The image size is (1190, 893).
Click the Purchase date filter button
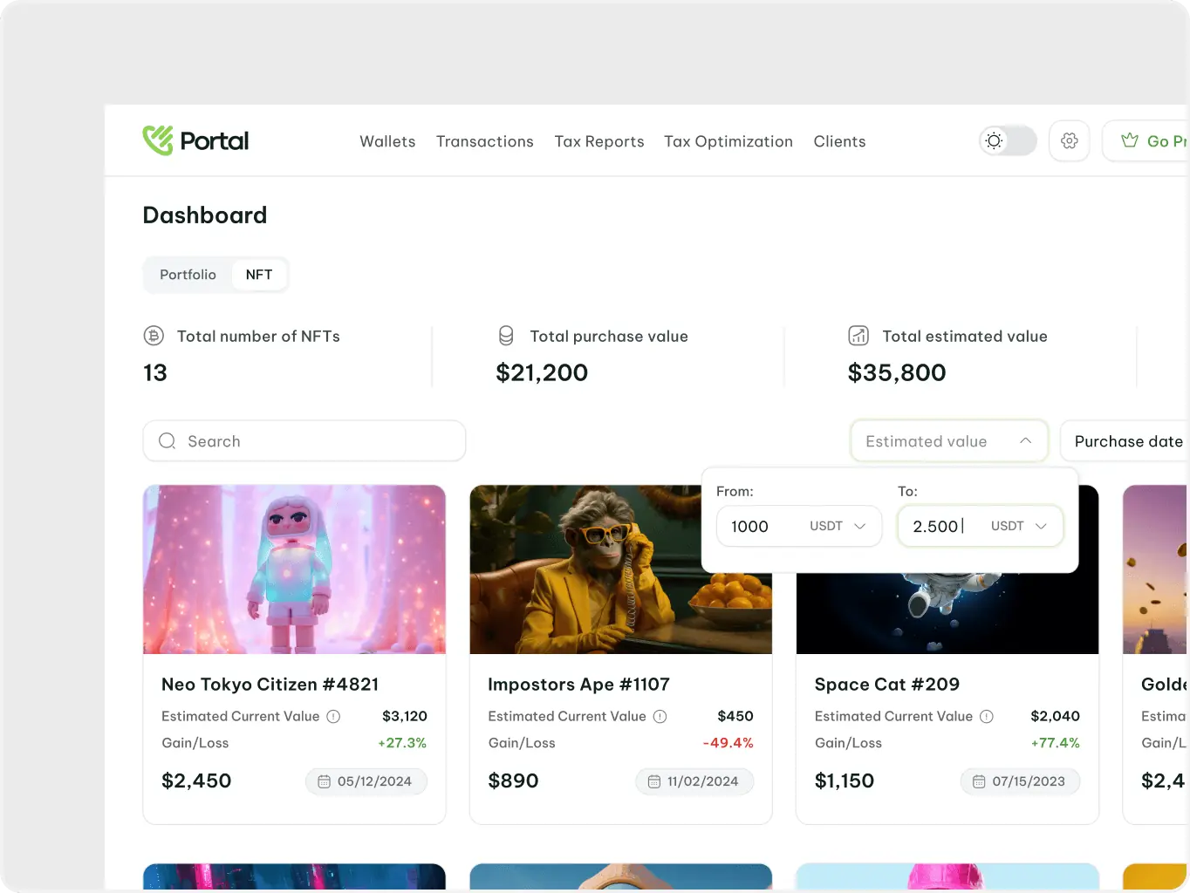point(1128,441)
